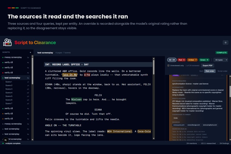Sort findings by Script order

(222, 71)
